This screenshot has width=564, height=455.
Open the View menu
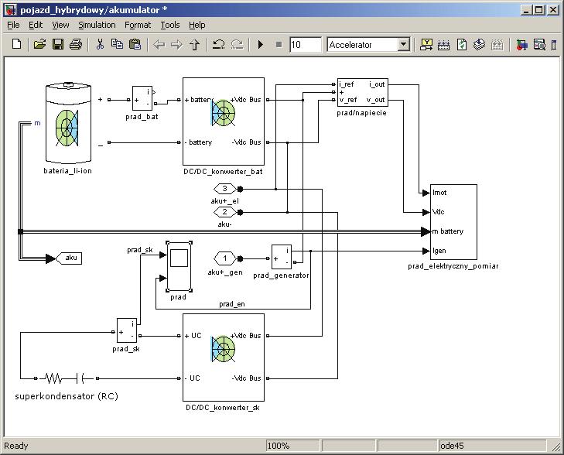click(60, 25)
